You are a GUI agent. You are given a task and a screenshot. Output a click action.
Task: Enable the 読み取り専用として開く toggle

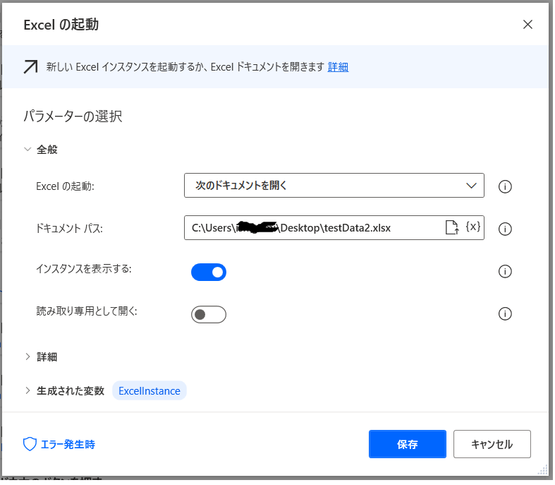[209, 314]
